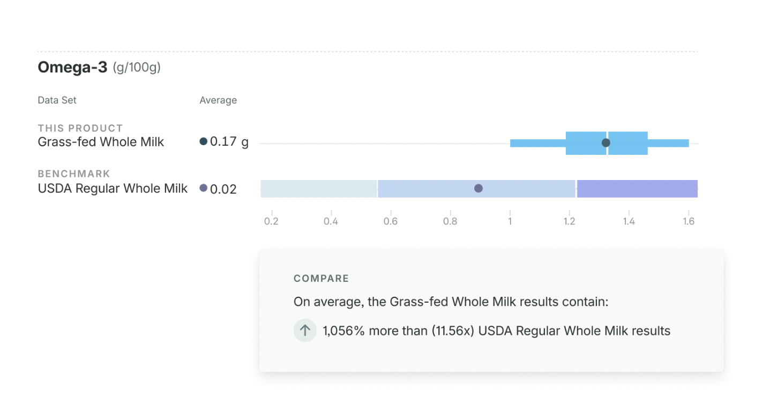The image size is (763, 420).
Task: Open the Data Set column options
Action: [x=57, y=100]
